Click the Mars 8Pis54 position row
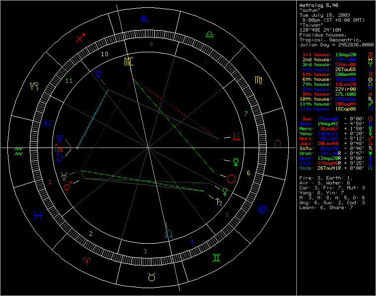 click(x=332, y=139)
